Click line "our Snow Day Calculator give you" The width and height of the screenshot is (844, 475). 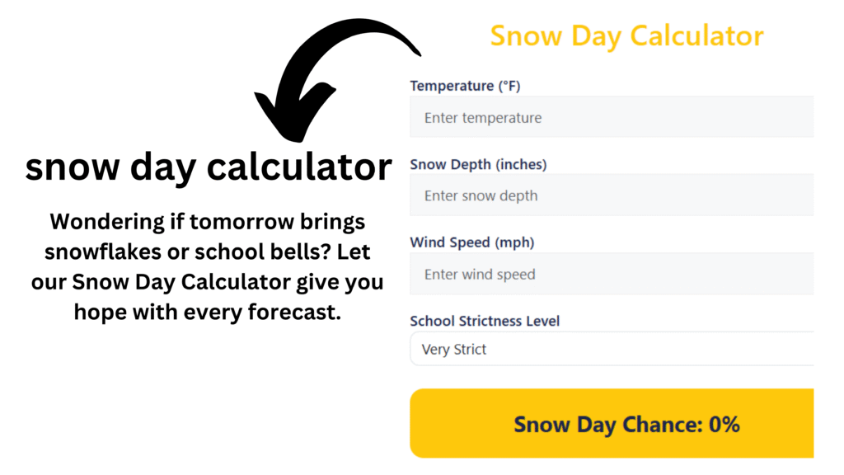point(207,282)
